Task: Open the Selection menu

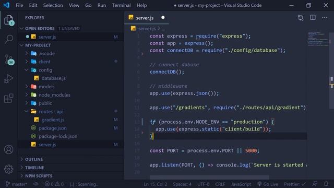Action: [53, 5]
